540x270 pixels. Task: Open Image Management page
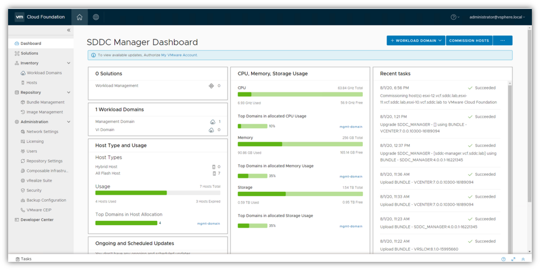(45, 112)
